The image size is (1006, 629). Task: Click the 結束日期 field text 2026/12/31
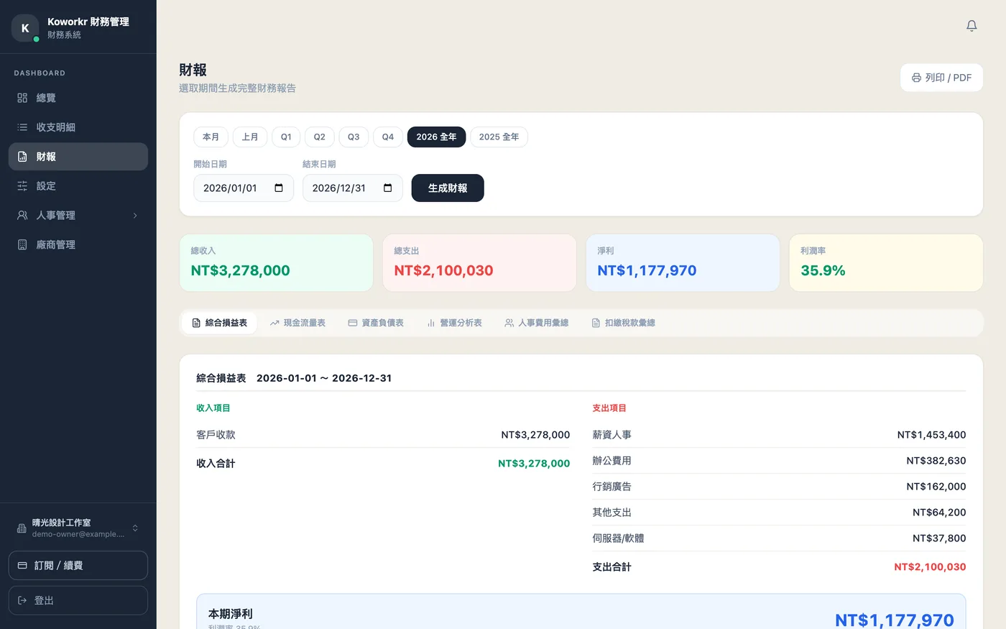tap(339, 188)
